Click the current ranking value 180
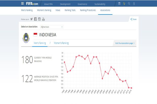157x104 pixels. [x=27, y=60]
